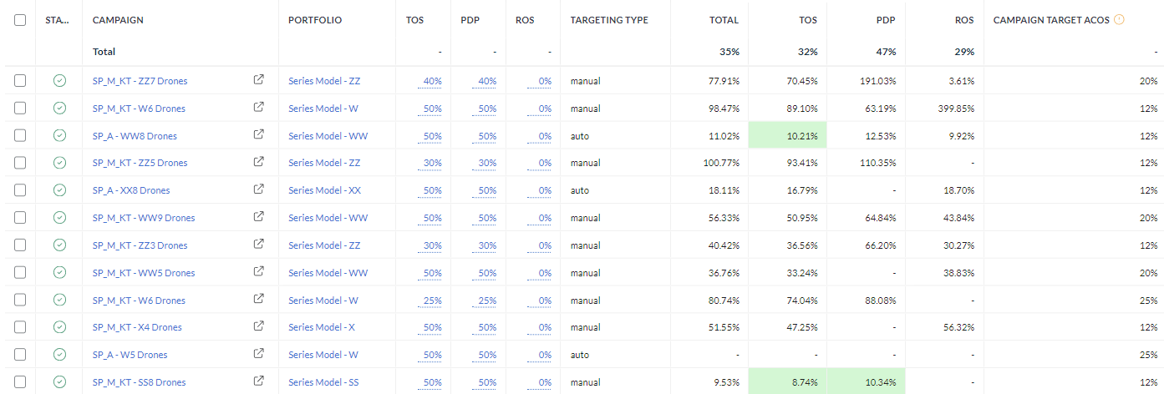Open Series Model - XX portfolio link
The height and width of the screenshot is (394, 1164).
(x=324, y=190)
